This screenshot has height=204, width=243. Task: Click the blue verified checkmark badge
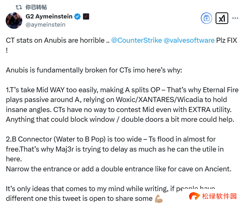77,17
